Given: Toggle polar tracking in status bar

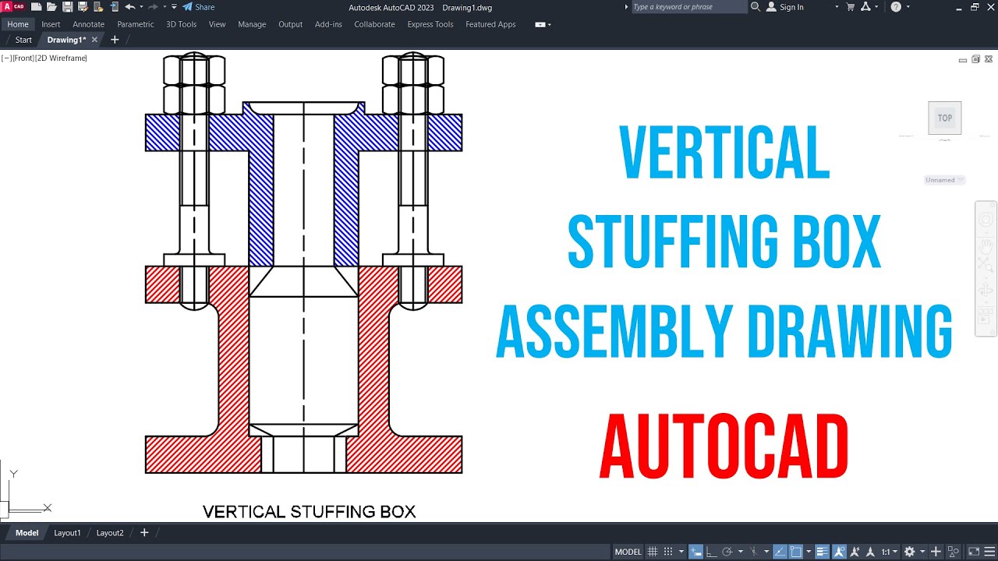Looking at the screenshot, I should coord(727,552).
